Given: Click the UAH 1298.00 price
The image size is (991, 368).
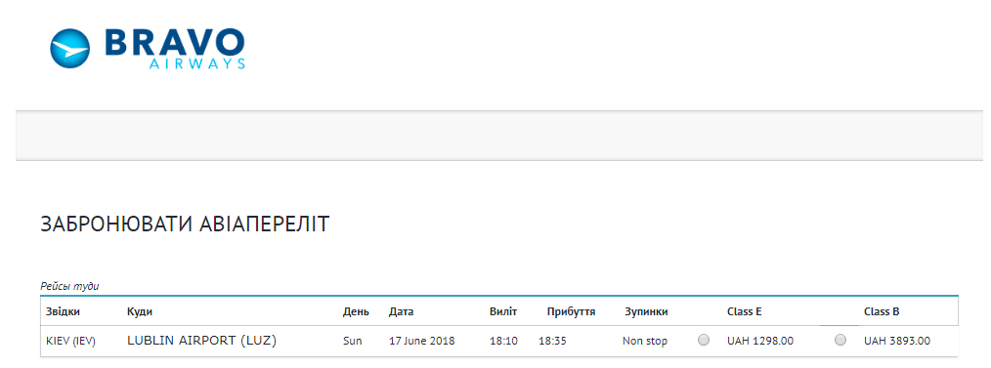Looking at the screenshot, I should click(760, 341).
